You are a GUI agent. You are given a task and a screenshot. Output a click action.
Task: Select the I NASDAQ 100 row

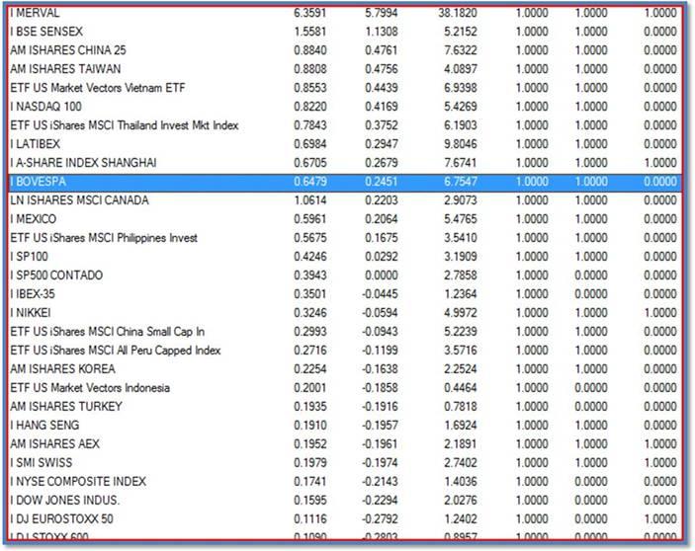[x=344, y=107]
